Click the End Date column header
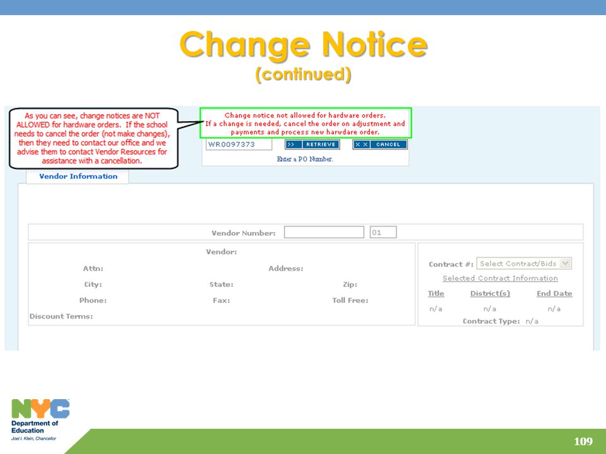This screenshot has width=606, height=454. coord(554,293)
